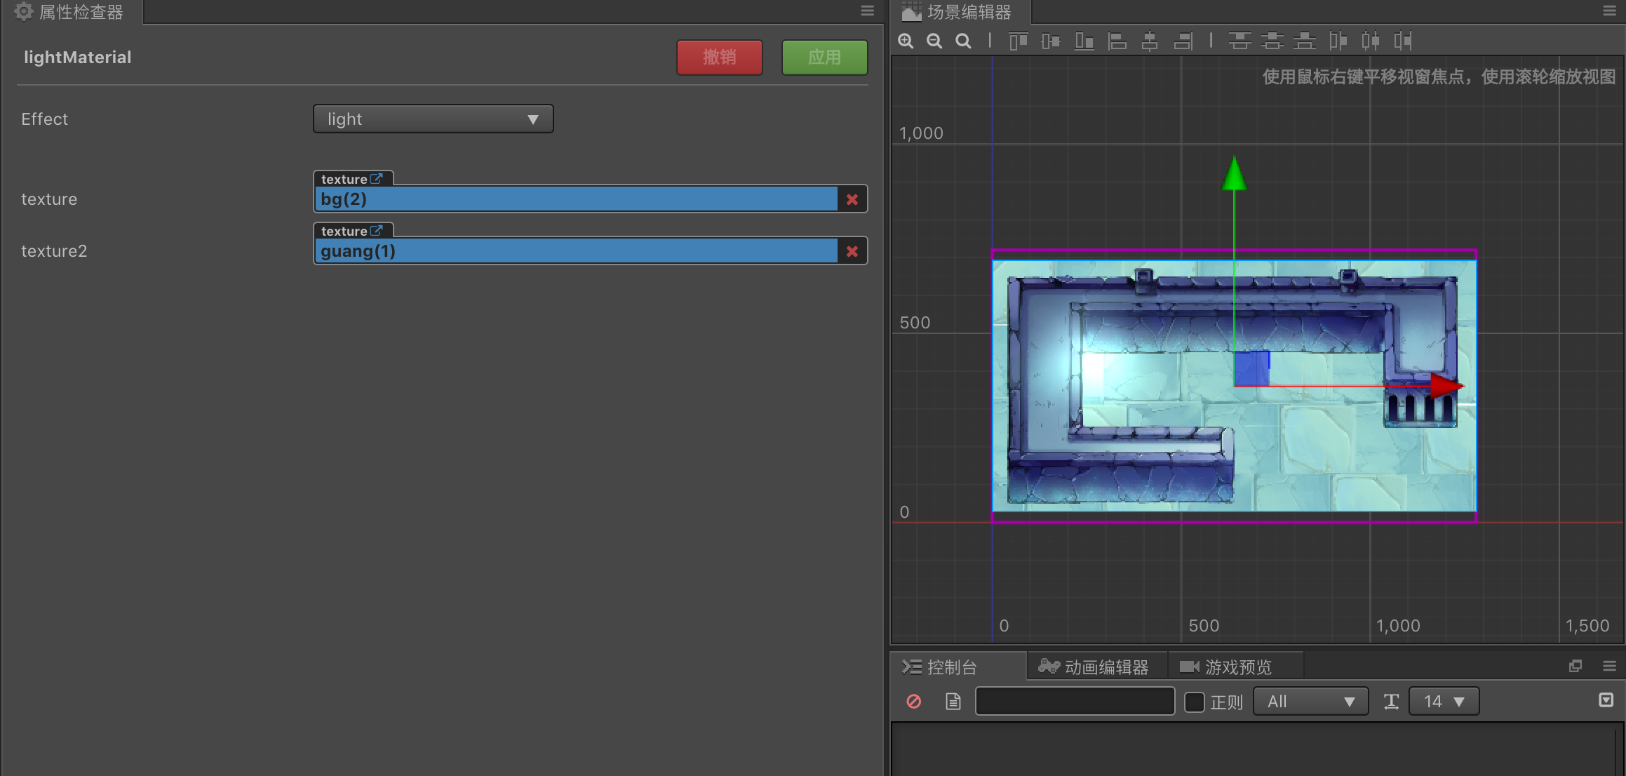Image resolution: width=1626 pixels, height=776 pixels.
Task: Click the red 撤销 button
Action: (x=719, y=58)
